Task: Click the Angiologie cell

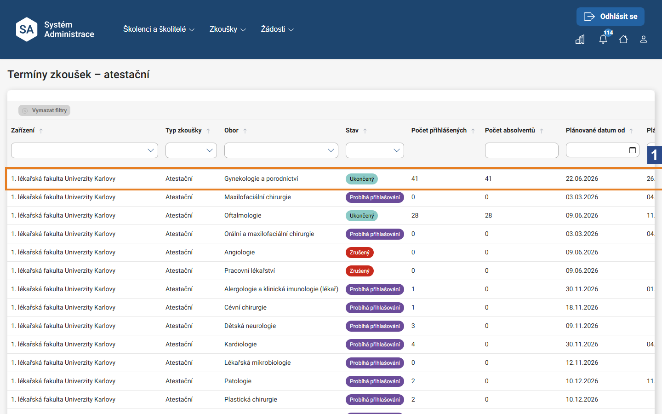Action: coord(240,252)
